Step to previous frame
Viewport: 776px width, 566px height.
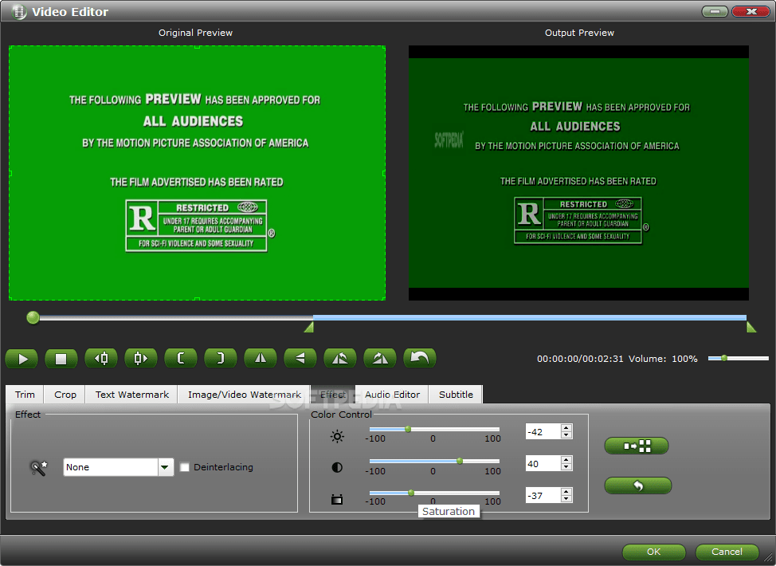101,358
